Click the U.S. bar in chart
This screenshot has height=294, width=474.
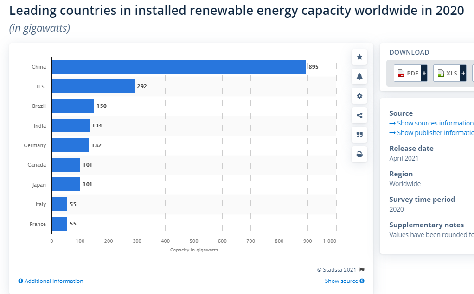tap(93, 86)
